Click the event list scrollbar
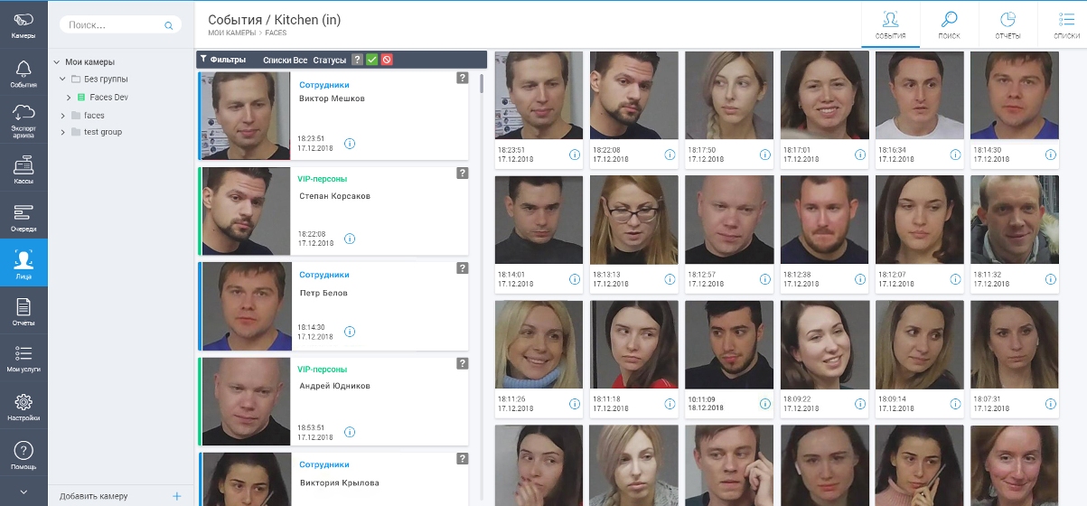Screen dimensions: 1087x506 [483, 83]
